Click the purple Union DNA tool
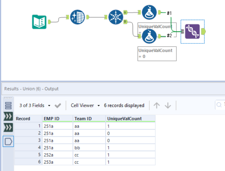 (192, 31)
